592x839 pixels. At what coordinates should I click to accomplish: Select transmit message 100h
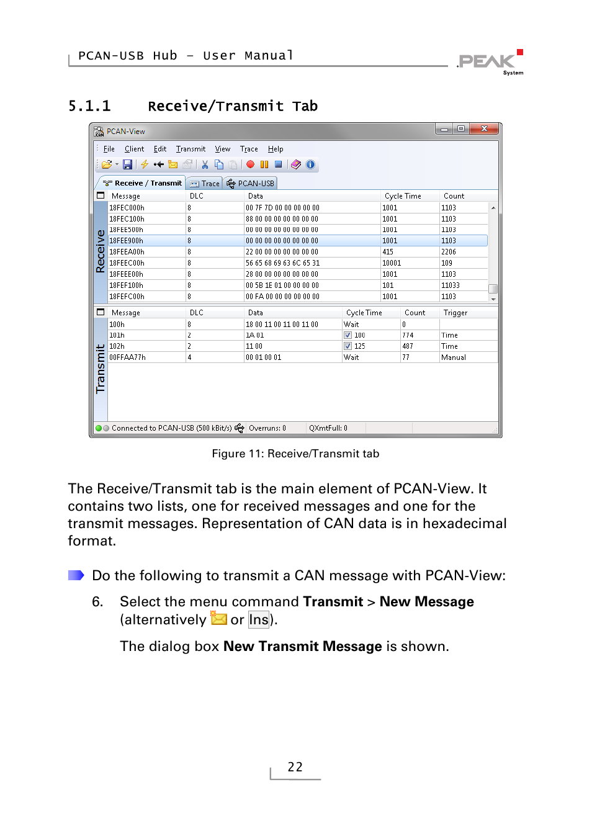(303, 325)
